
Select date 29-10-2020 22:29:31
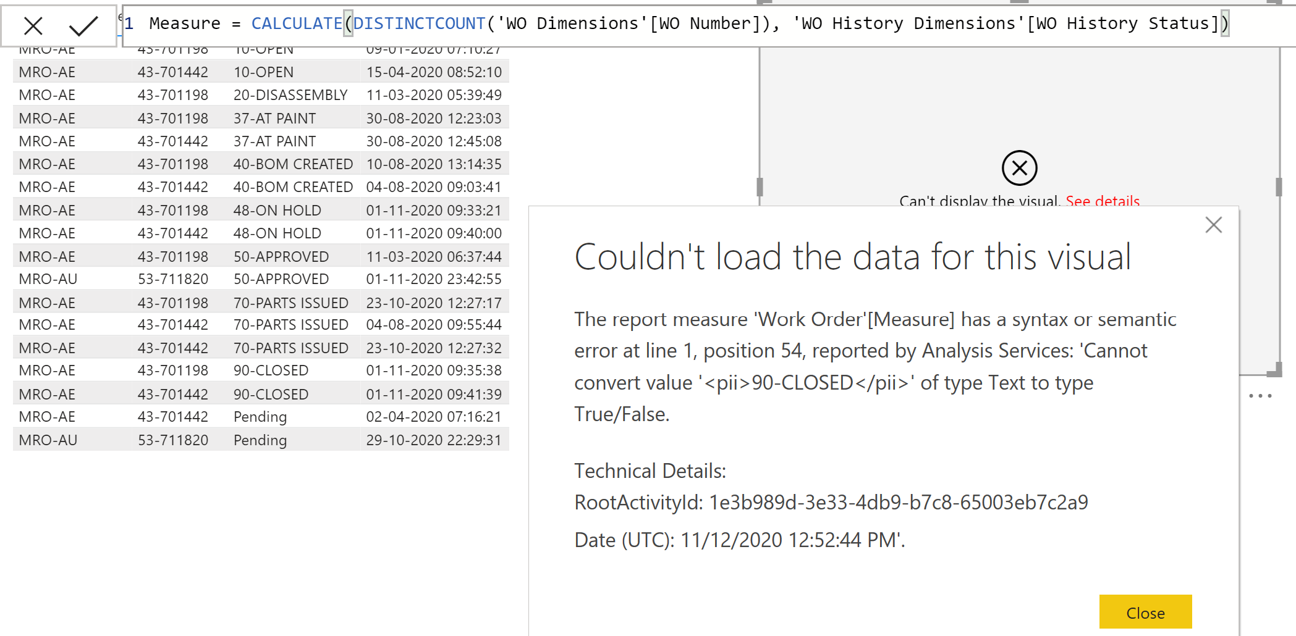pos(434,440)
